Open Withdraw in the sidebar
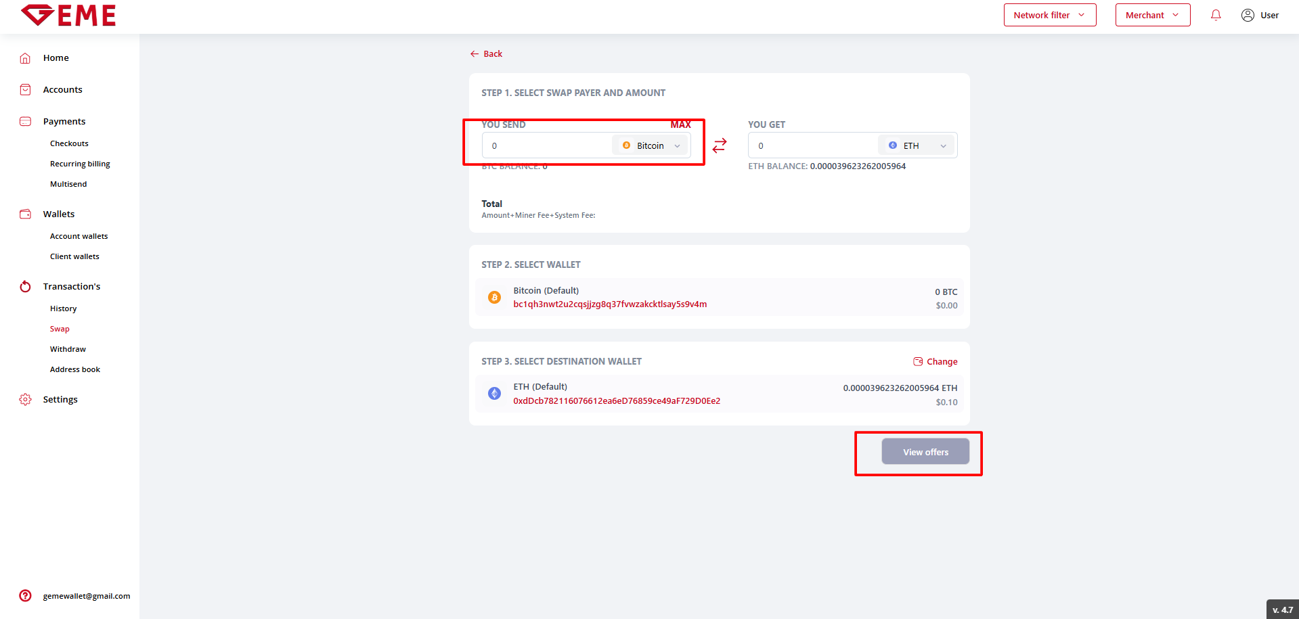This screenshot has height=619, width=1299. tap(68, 349)
